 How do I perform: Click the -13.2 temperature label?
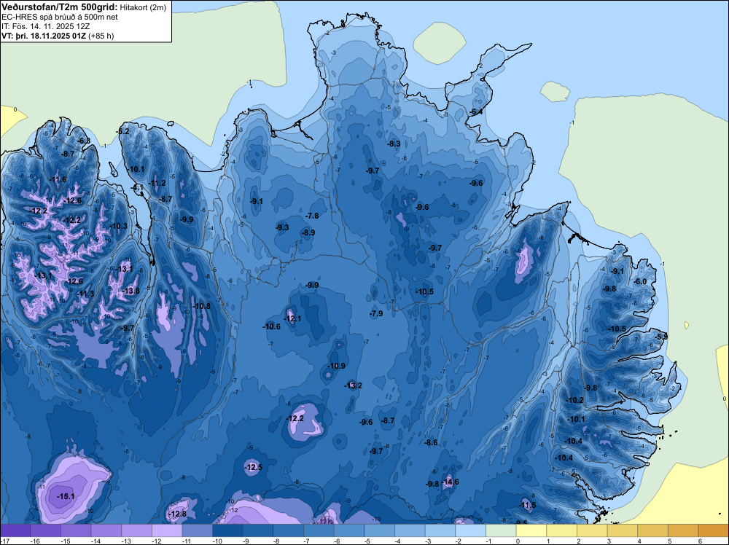(353, 385)
